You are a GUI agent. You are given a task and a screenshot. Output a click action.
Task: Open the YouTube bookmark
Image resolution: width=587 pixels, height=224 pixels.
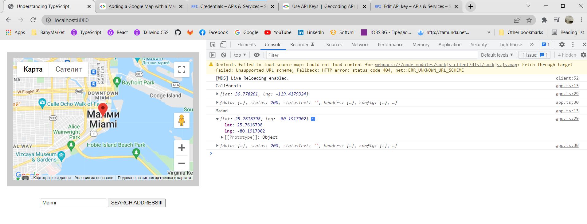point(278,32)
